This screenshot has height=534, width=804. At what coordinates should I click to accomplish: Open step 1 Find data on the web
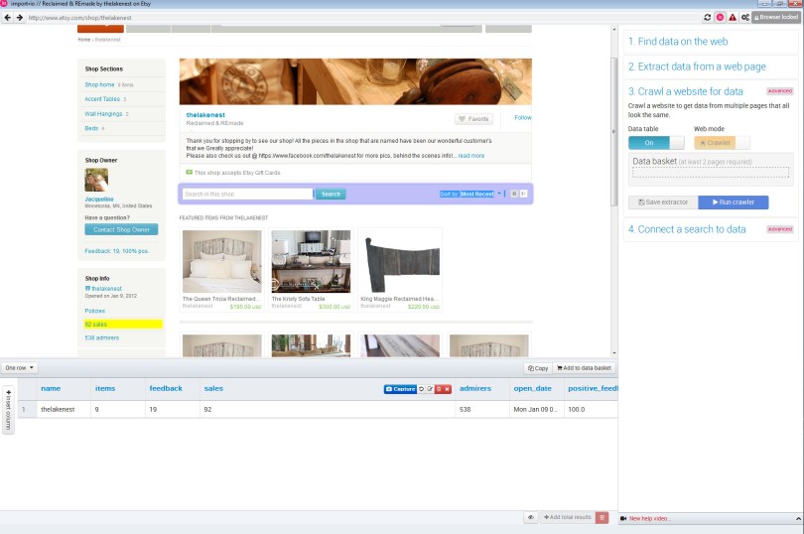pyautogui.click(x=678, y=42)
